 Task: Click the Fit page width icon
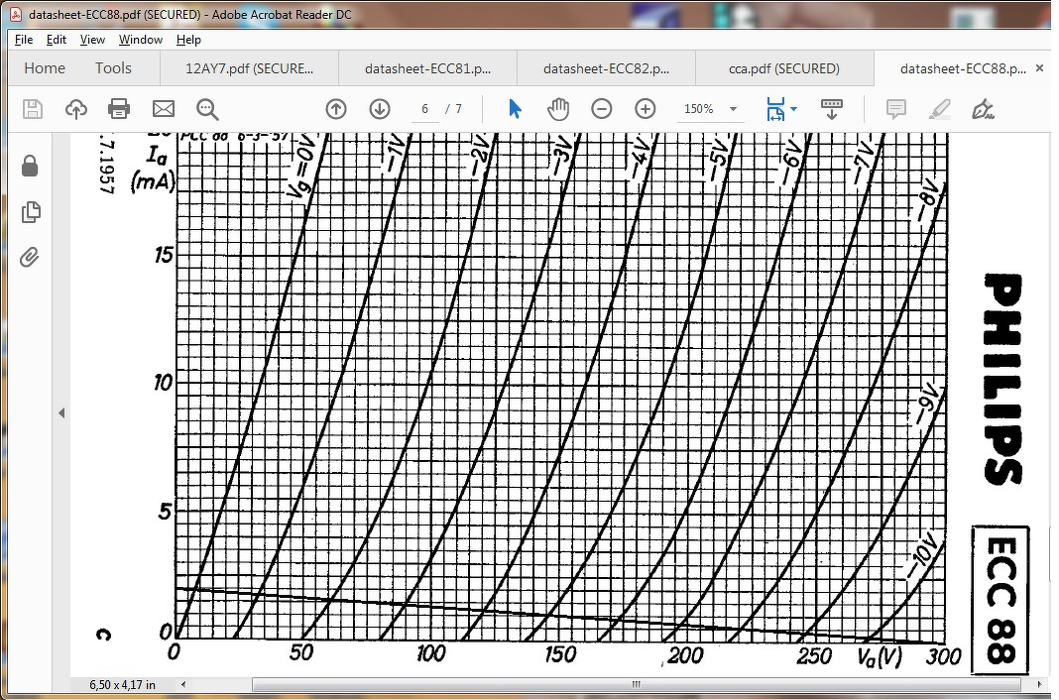click(776, 109)
